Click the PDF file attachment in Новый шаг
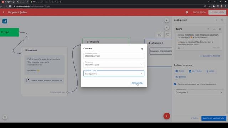Screen dimensions: 228x128 point(44,80)
